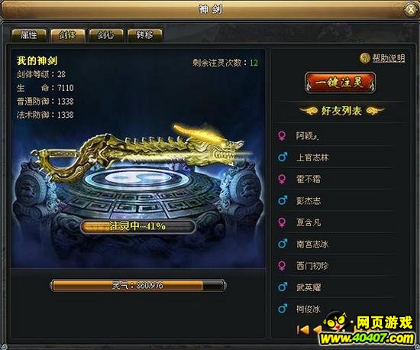Click the male icon beside 彭杰志
420x350 pixels.
coord(282,200)
